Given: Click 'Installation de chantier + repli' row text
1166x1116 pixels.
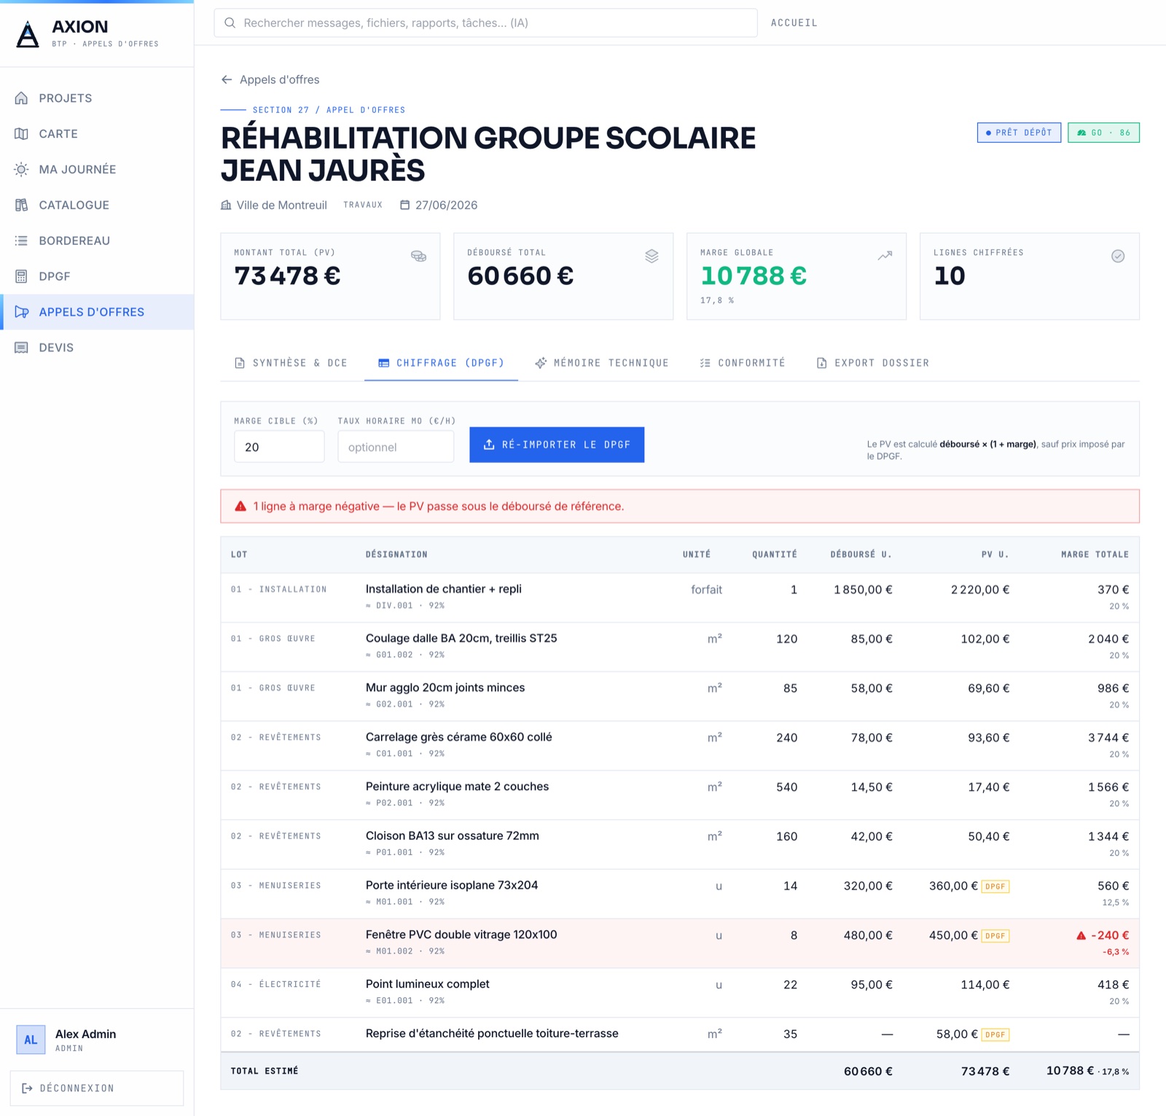Looking at the screenshot, I should click(x=444, y=589).
